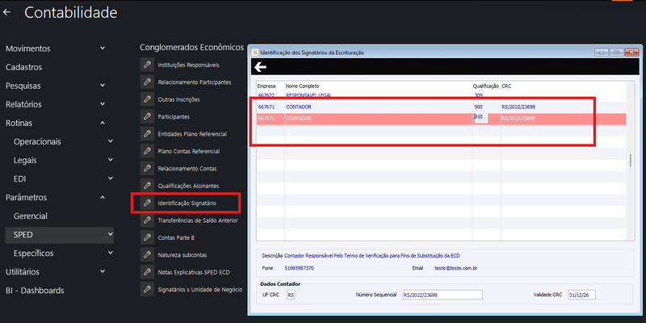Expand the Movimentos menu chevron
This screenshot has width=646, height=323.
click(x=103, y=48)
